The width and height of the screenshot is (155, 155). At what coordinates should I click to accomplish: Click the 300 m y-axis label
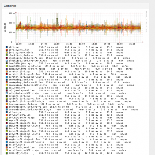tap(11, 13)
